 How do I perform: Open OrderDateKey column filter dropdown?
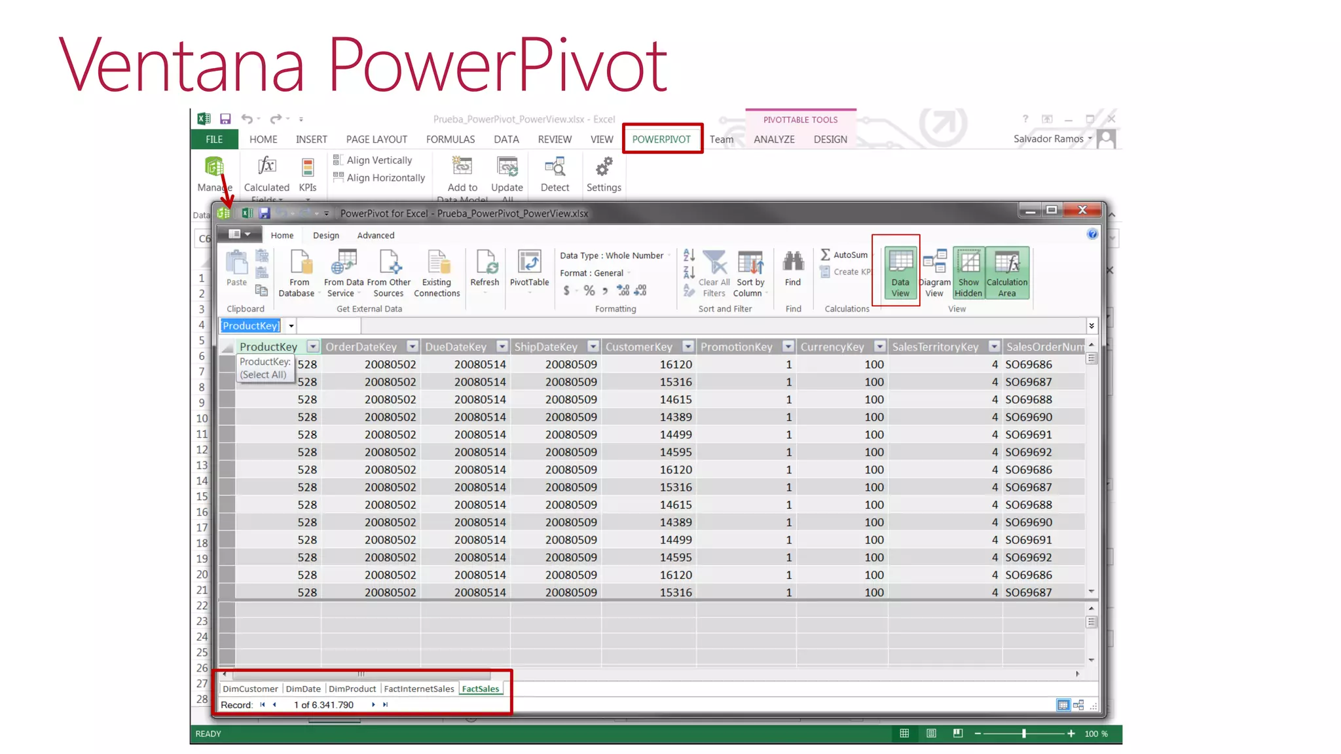tap(413, 347)
